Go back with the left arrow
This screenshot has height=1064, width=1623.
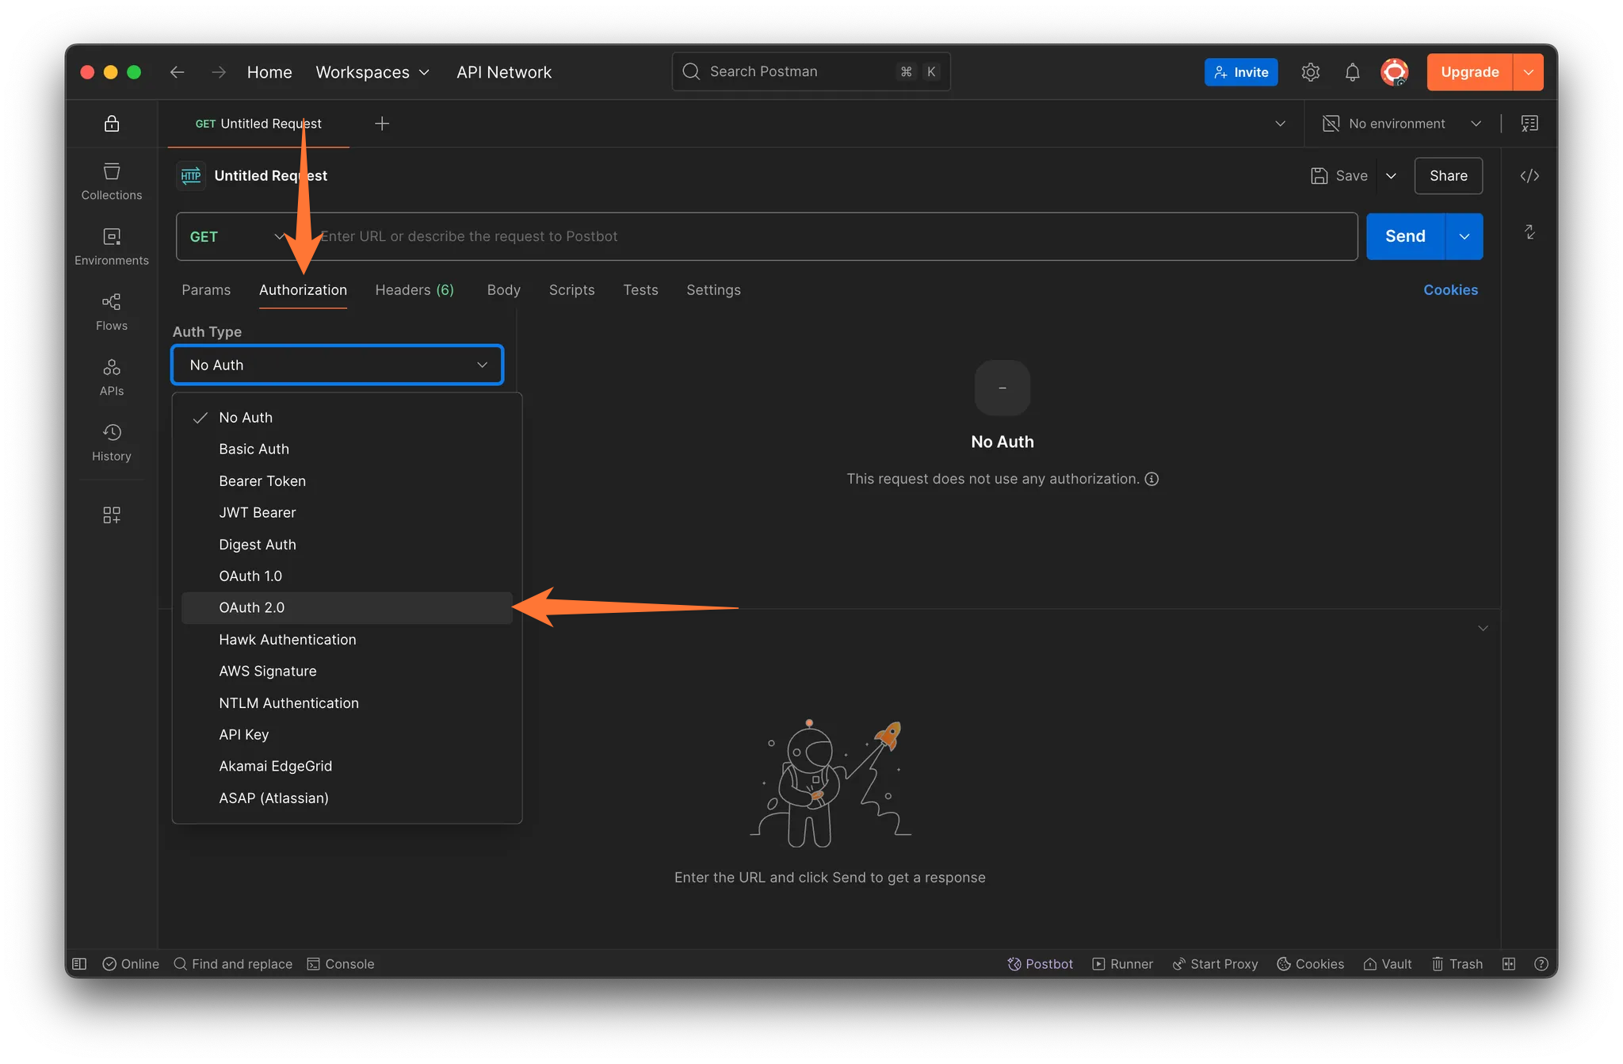[x=177, y=72]
